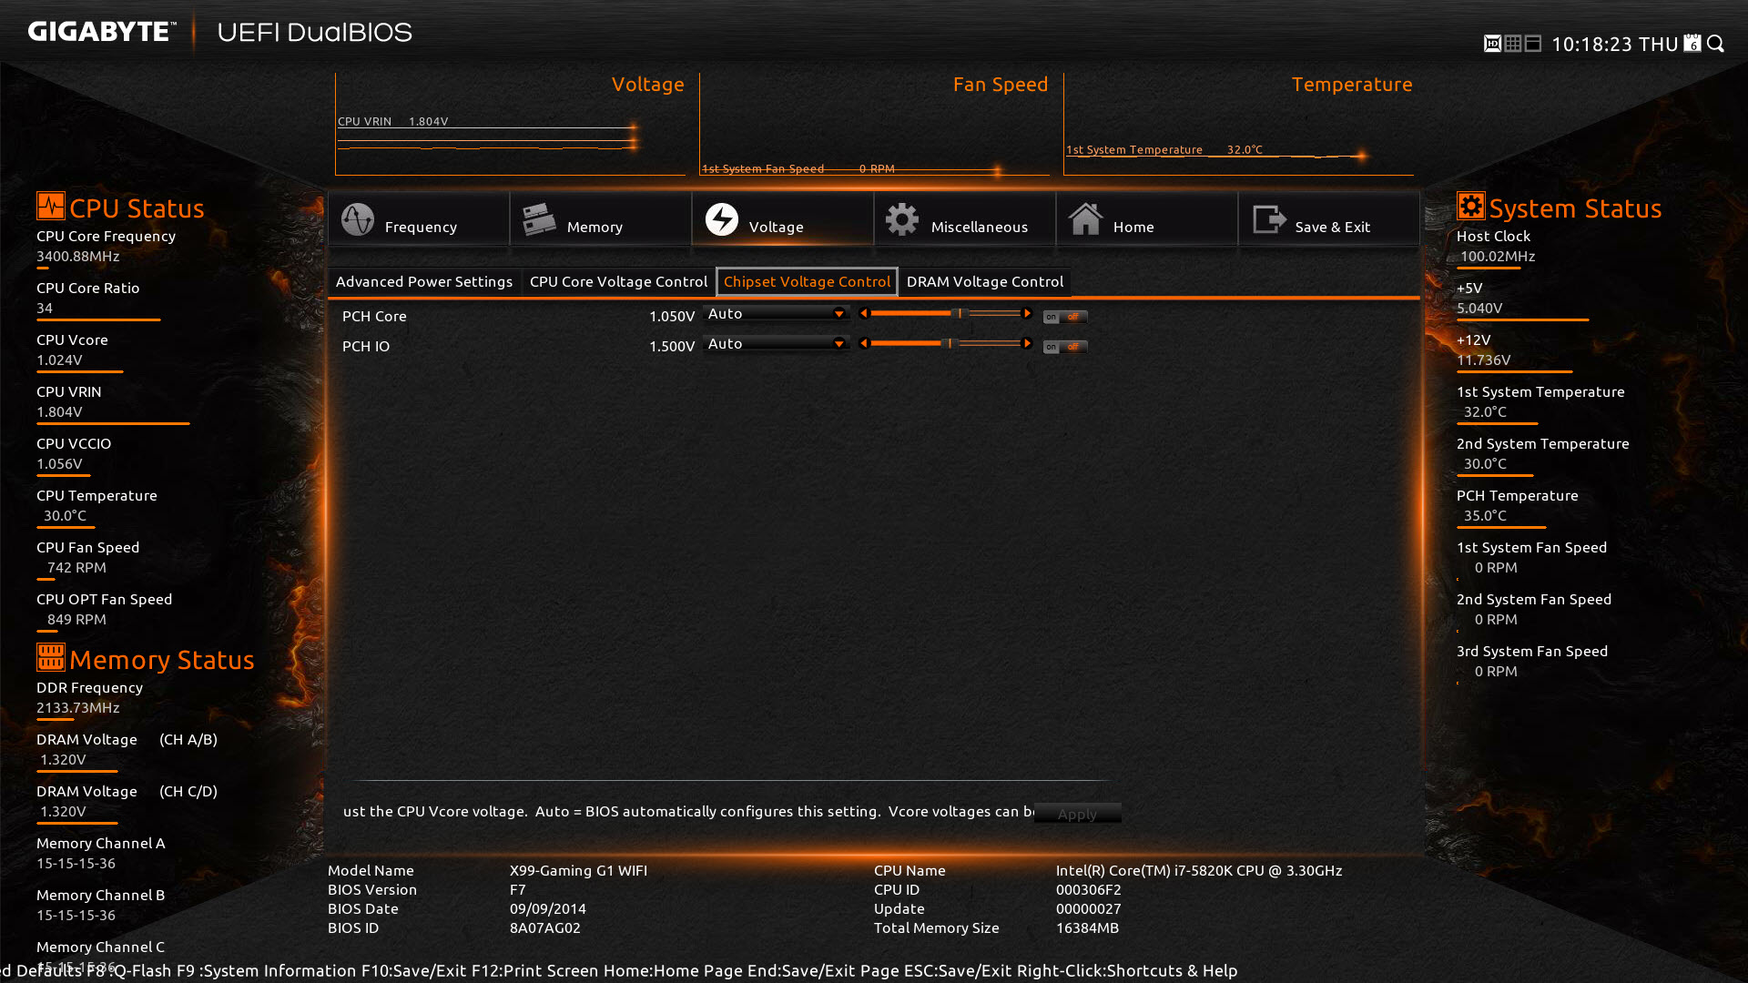Viewport: 1748px width, 983px height.
Task: Click the PCH Core slider handle
Action: click(x=960, y=313)
